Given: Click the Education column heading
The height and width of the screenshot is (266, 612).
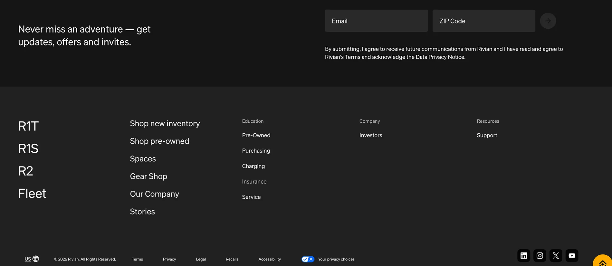Looking at the screenshot, I should click(x=253, y=121).
